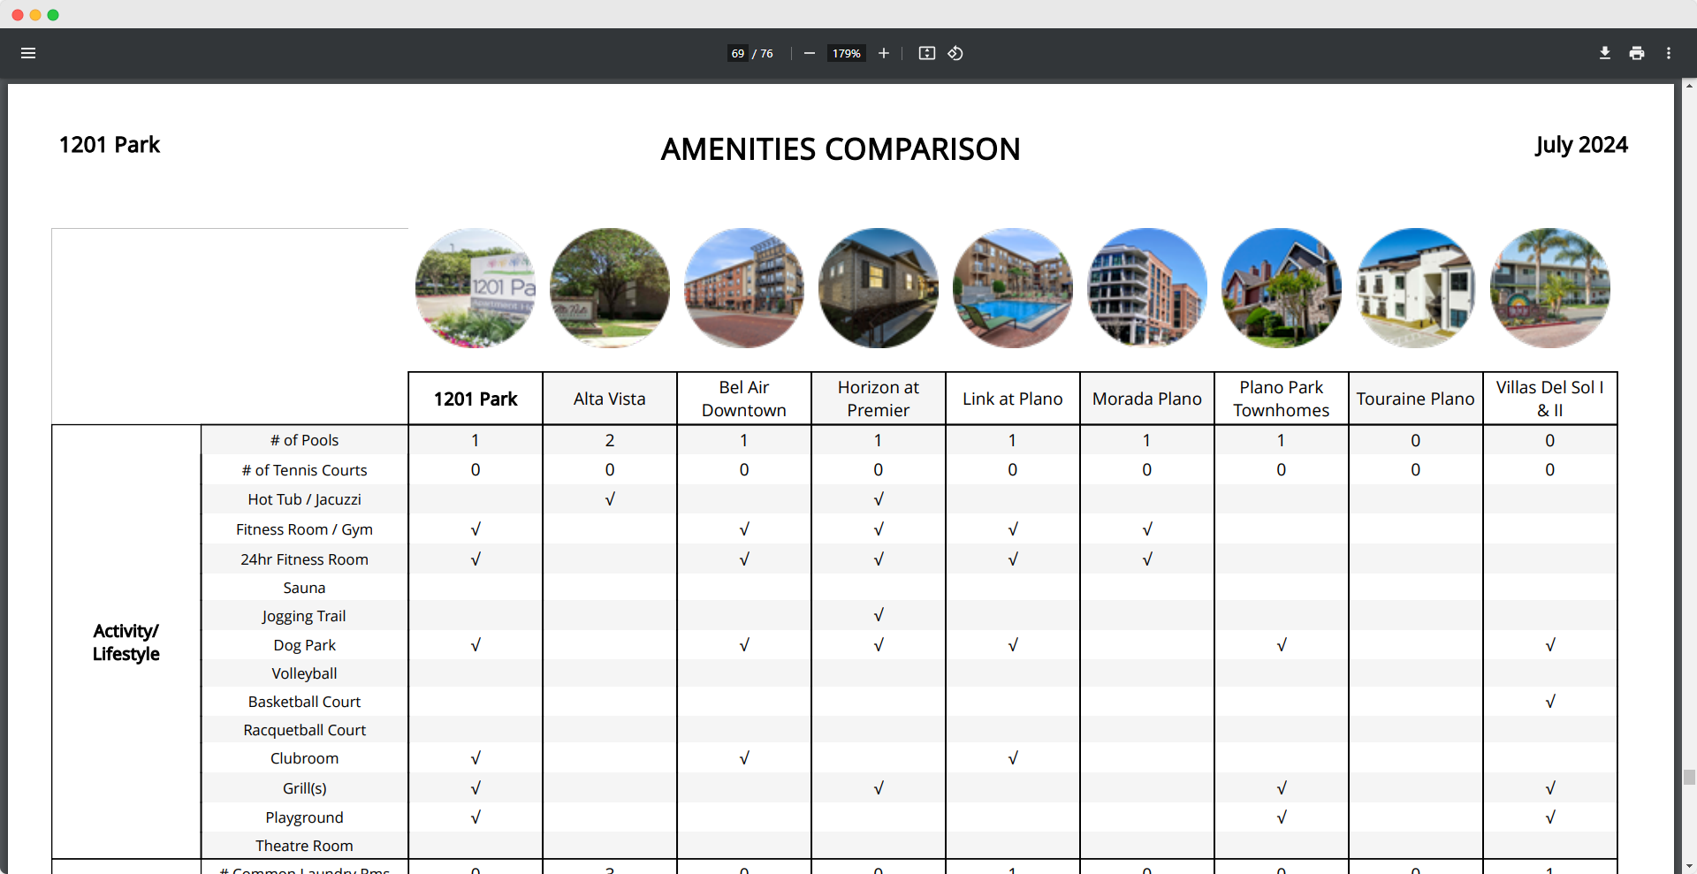Viewport: 1697px width, 874px height.
Task: Click the Morada Plano circular photo
Action: 1147,288
